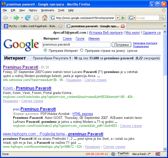Open Сличне стране for info.odmorise.com result

tap(95, 80)
